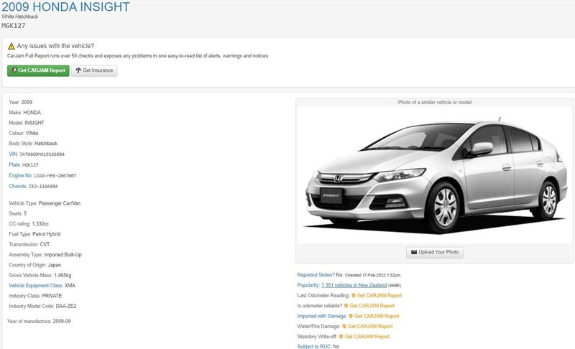The height and width of the screenshot is (349, 575).
Task: Click the Vehicle Equipment Class link
Action: [x=36, y=286]
